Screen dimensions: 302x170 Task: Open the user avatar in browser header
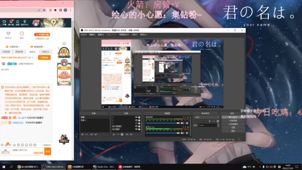click(35, 23)
